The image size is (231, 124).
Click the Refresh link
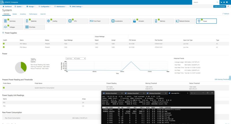(x=226, y=14)
